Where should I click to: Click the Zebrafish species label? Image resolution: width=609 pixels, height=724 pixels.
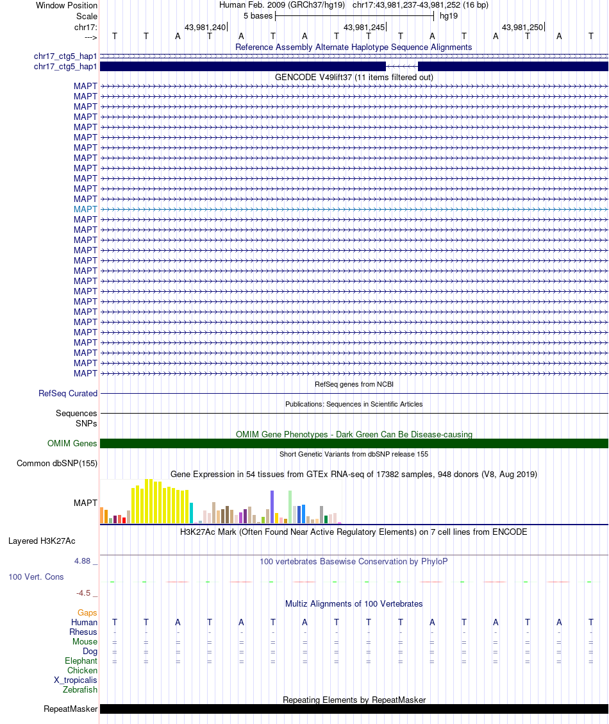(x=80, y=690)
